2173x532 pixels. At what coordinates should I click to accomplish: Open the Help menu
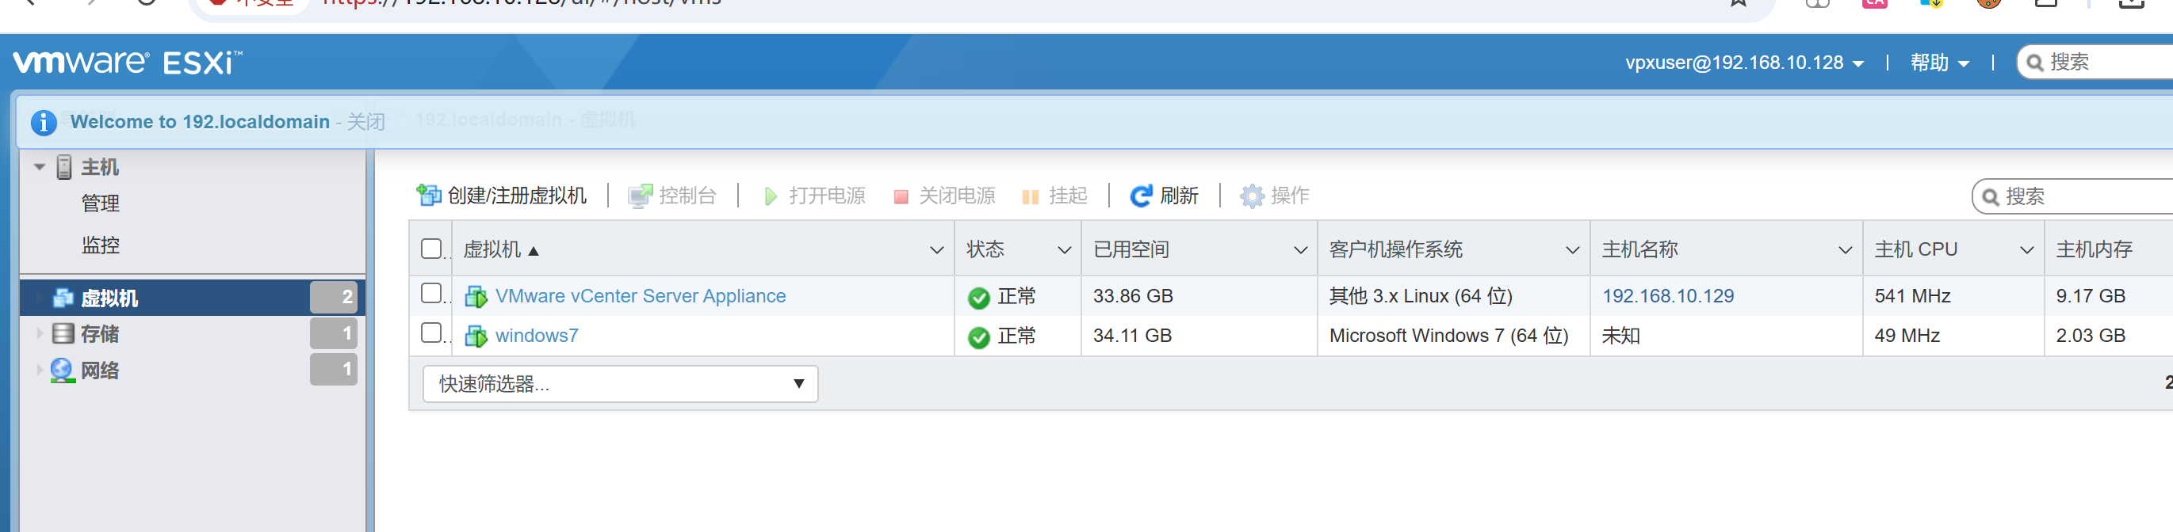[x=1938, y=63]
